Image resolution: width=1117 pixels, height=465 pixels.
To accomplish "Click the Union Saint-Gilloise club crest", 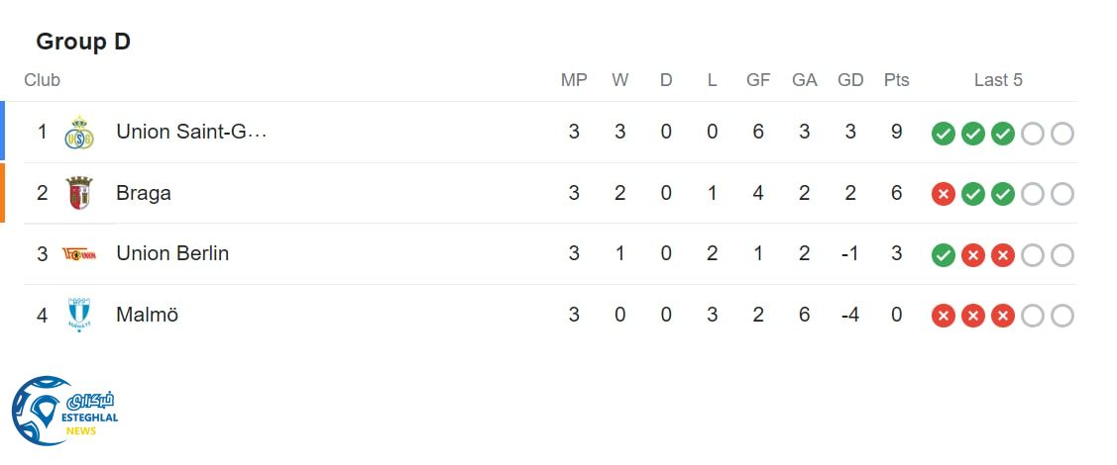I will (79, 133).
